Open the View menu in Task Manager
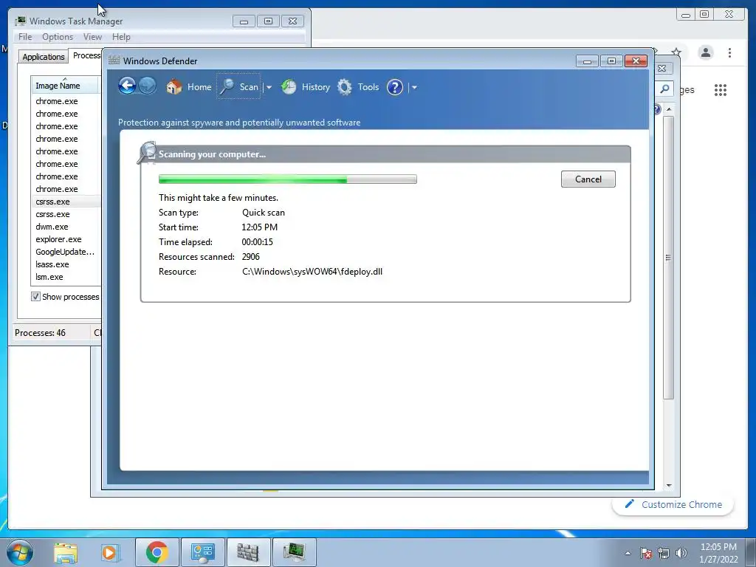The image size is (756, 567). [x=92, y=37]
